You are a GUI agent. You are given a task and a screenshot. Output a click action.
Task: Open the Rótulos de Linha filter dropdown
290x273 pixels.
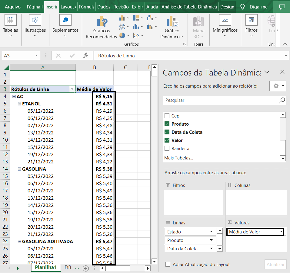click(x=72, y=89)
